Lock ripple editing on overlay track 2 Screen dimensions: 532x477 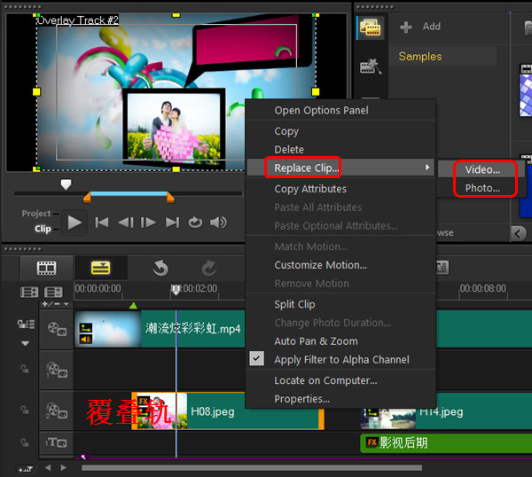25,410
